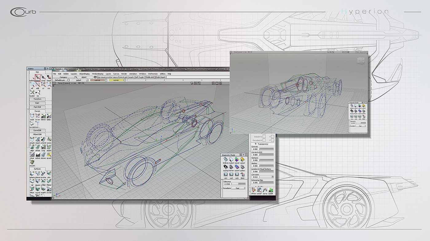Toggle the DefaultLayer checkbox
Screen dimensions: 430x241
click(x=68, y=80)
